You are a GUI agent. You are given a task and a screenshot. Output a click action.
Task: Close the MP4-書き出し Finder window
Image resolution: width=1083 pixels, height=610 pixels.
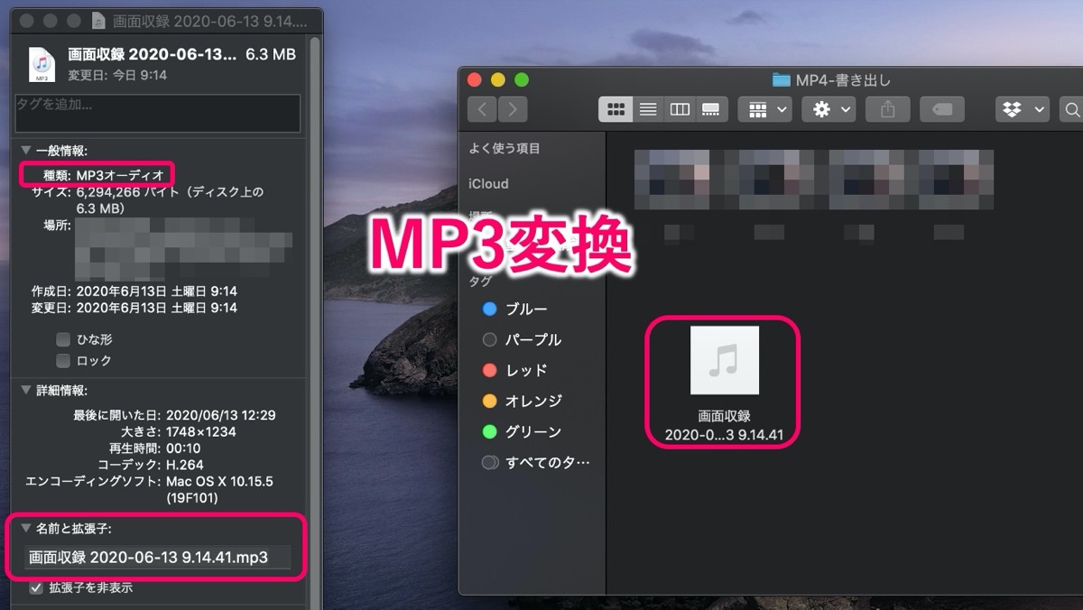click(x=475, y=79)
